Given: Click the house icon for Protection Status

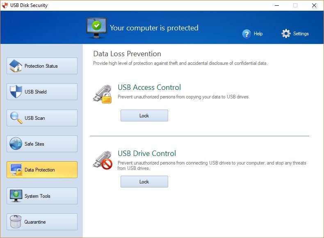Looking at the screenshot, I should point(16,66).
